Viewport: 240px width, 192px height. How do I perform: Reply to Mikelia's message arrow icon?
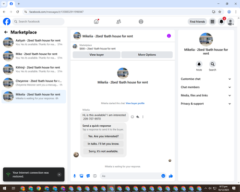coord(138,117)
